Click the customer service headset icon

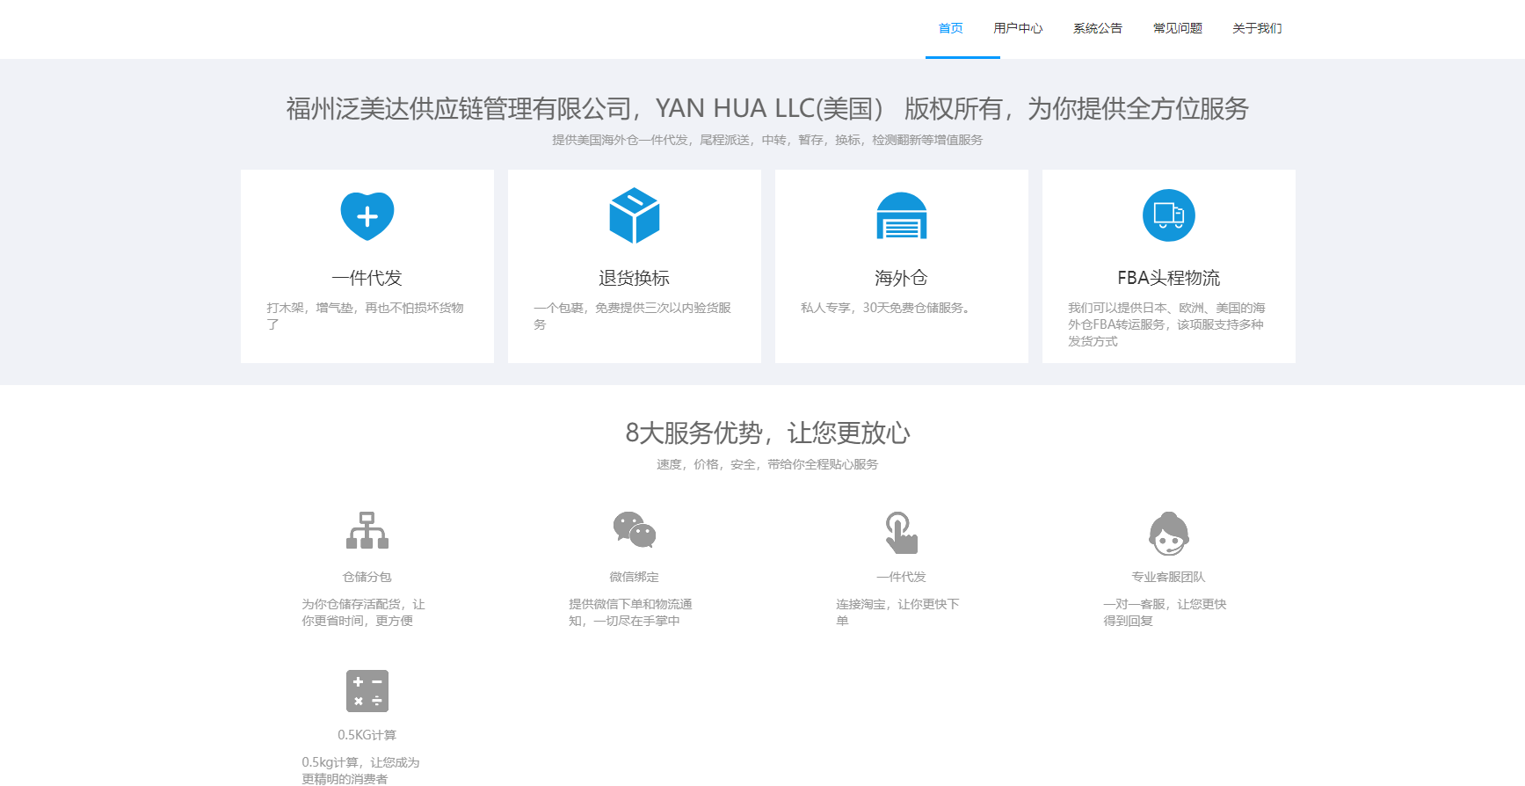[x=1169, y=533]
